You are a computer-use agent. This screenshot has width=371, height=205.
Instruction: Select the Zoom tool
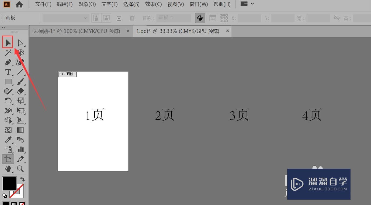[20, 169]
